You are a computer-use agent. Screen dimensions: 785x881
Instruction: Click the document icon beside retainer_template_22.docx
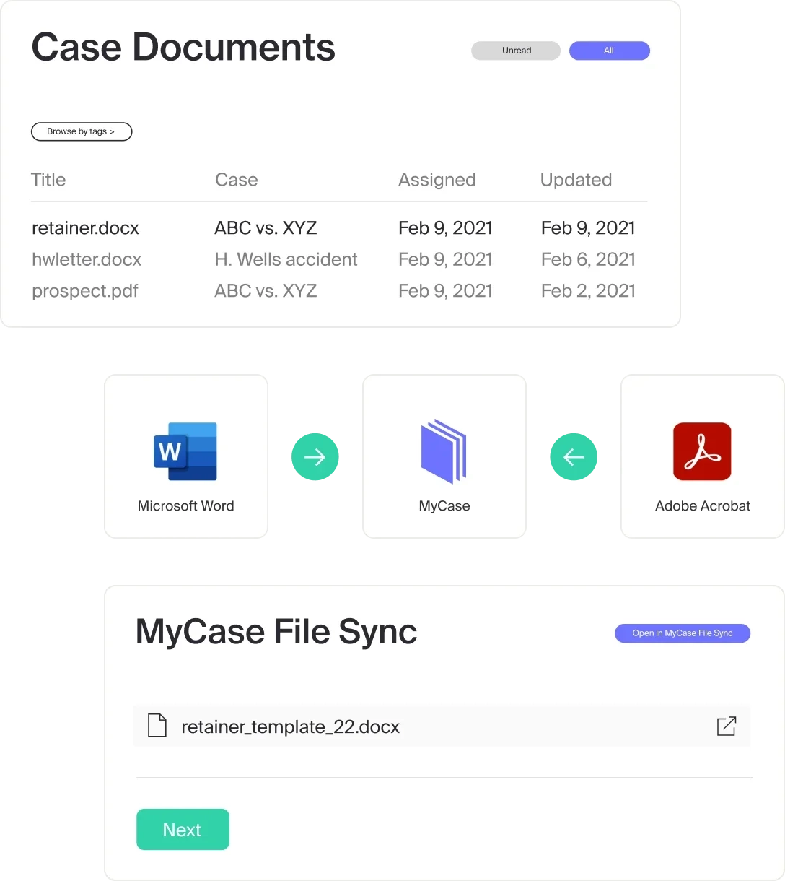[x=157, y=726]
